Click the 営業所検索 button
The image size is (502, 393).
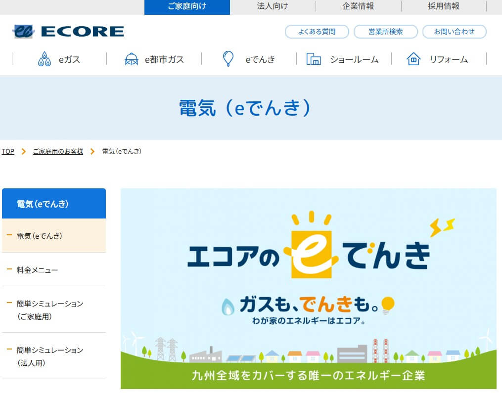pos(386,31)
